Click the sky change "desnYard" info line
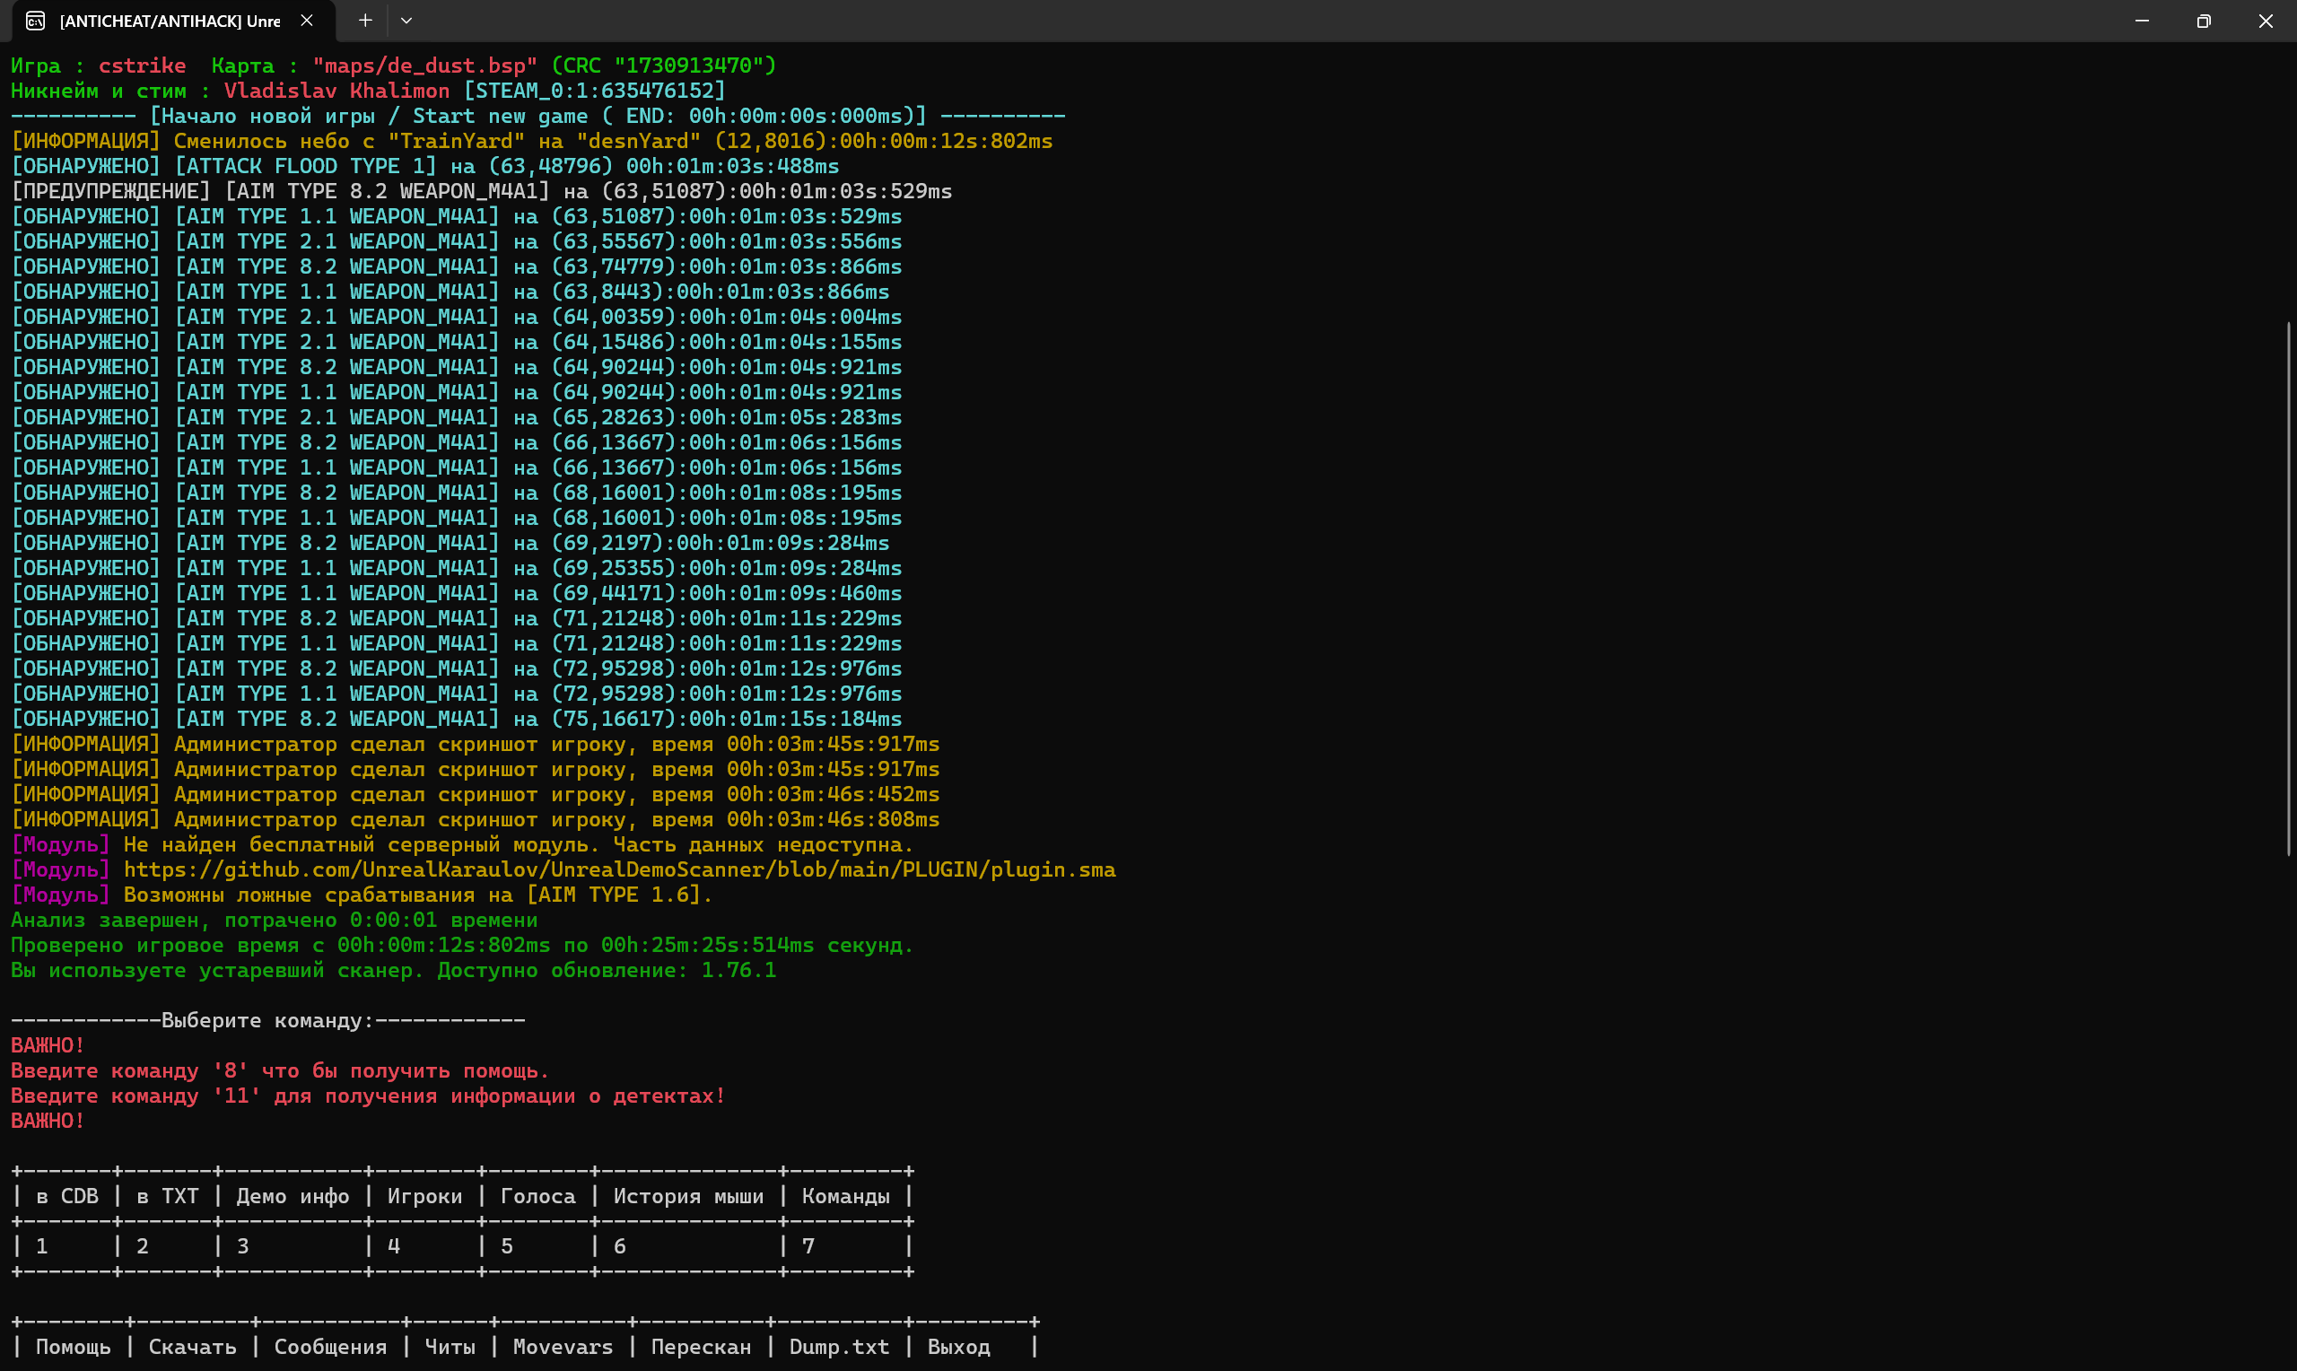 pyautogui.click(x=532, y=142)
